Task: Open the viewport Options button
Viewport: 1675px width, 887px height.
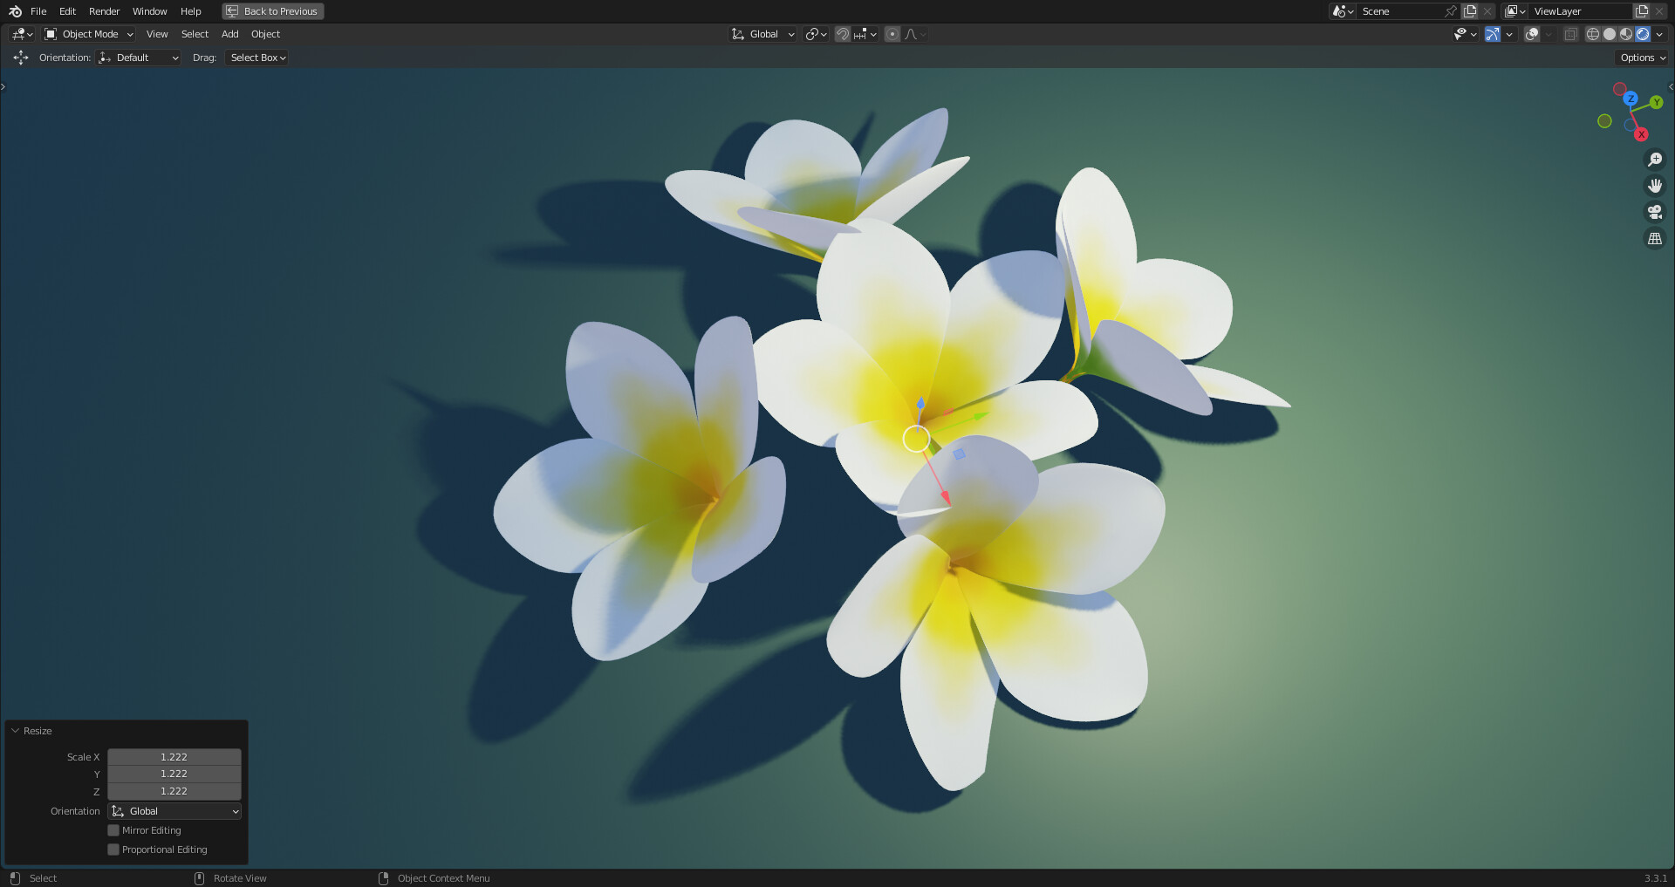Action: pos(1640,58)
